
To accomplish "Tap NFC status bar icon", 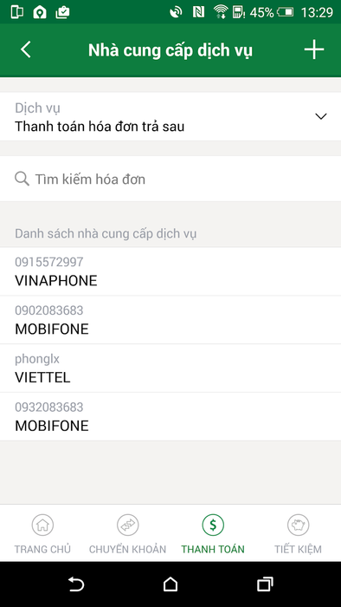I will (x=198, y=12).
